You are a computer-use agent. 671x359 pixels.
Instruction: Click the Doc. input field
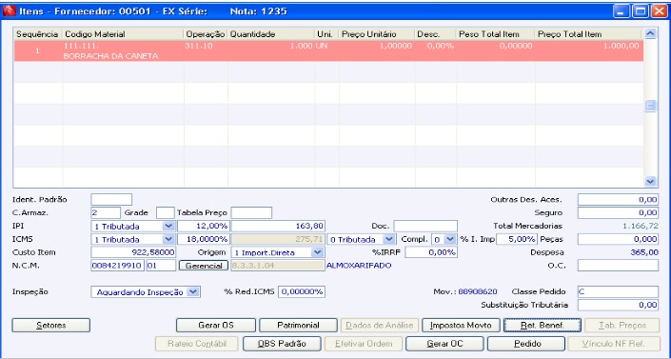point(425,226)
